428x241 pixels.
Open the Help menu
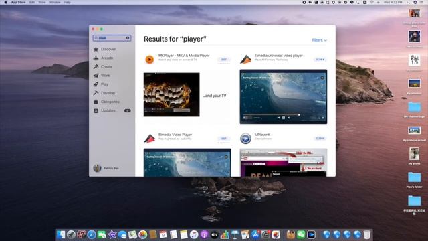pyautogui.click(x=67, y=2)
